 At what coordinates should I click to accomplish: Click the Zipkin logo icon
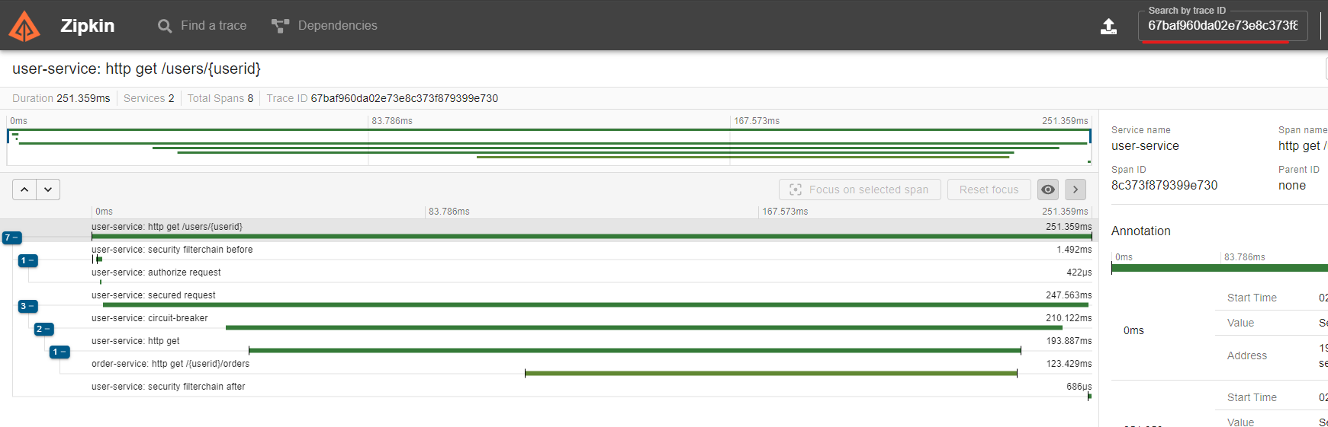pyautogui.click(x=24, y=26)
